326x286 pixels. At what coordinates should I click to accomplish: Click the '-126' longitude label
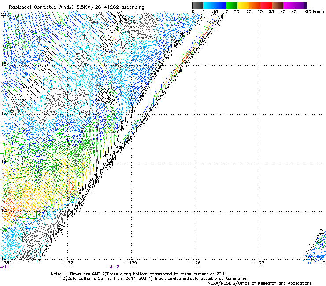pyautogui.click(x=195, y=263)
